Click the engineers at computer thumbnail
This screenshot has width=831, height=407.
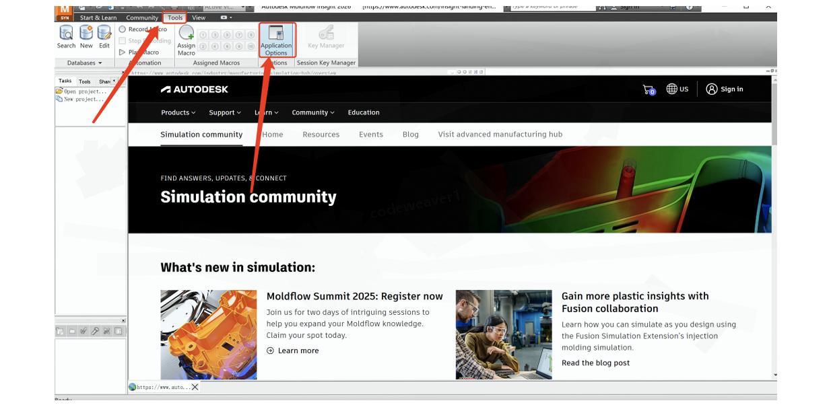504,334
